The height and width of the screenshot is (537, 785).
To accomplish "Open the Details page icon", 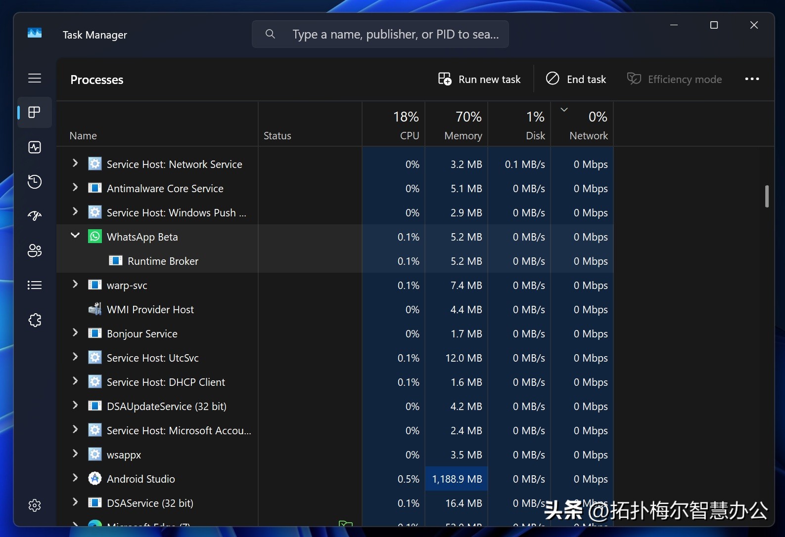I will 35,285.
